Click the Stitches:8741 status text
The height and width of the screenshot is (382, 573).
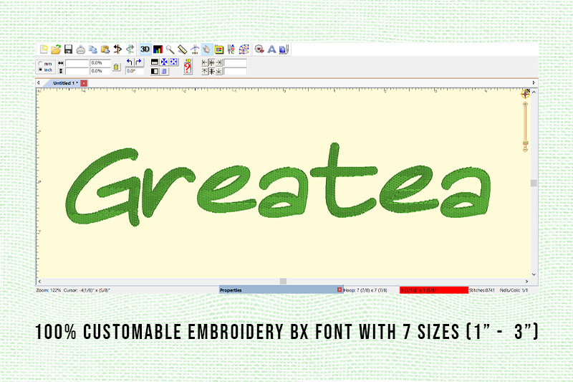[x=482, y=290]
